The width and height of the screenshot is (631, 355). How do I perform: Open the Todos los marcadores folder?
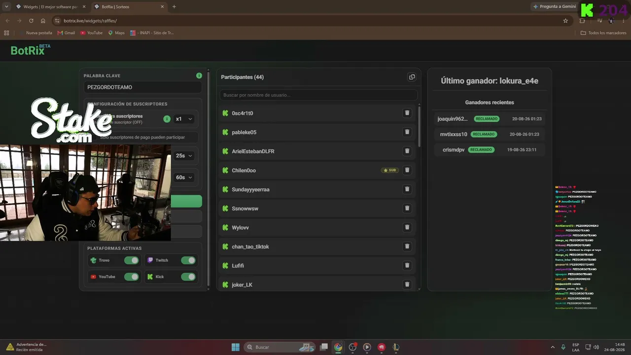pyautogui.click(x=603, y=33)
